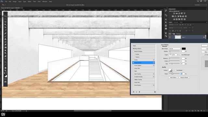Enable the Color Overlay checkbox
Viewport: 208px width, 117px height.
(133, 74)
